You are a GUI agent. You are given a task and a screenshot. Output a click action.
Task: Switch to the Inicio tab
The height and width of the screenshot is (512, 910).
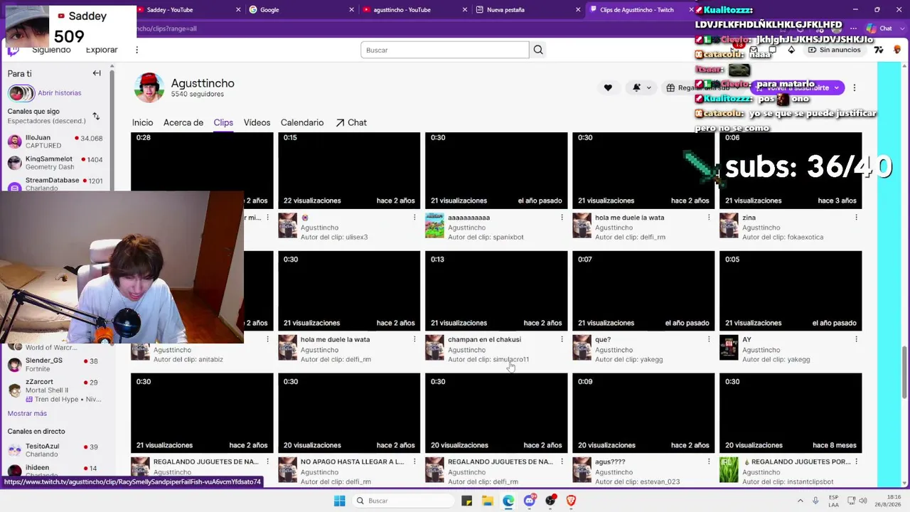[x=142, y=122]
